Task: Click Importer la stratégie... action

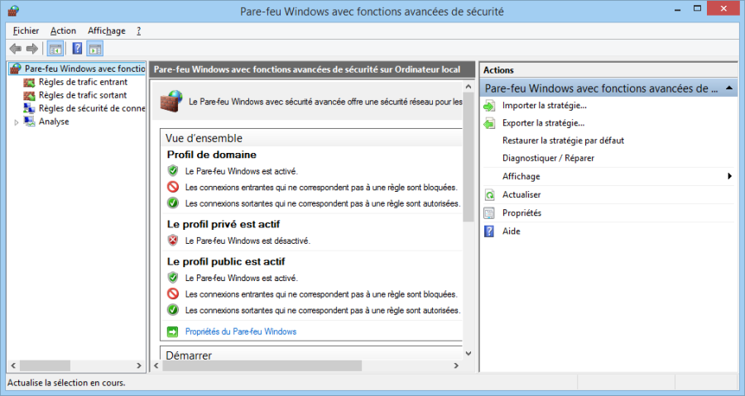Action: coord(545,106)
